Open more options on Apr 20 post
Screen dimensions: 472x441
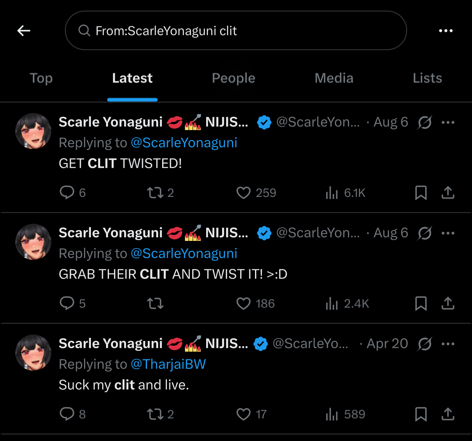click(448, 344)
